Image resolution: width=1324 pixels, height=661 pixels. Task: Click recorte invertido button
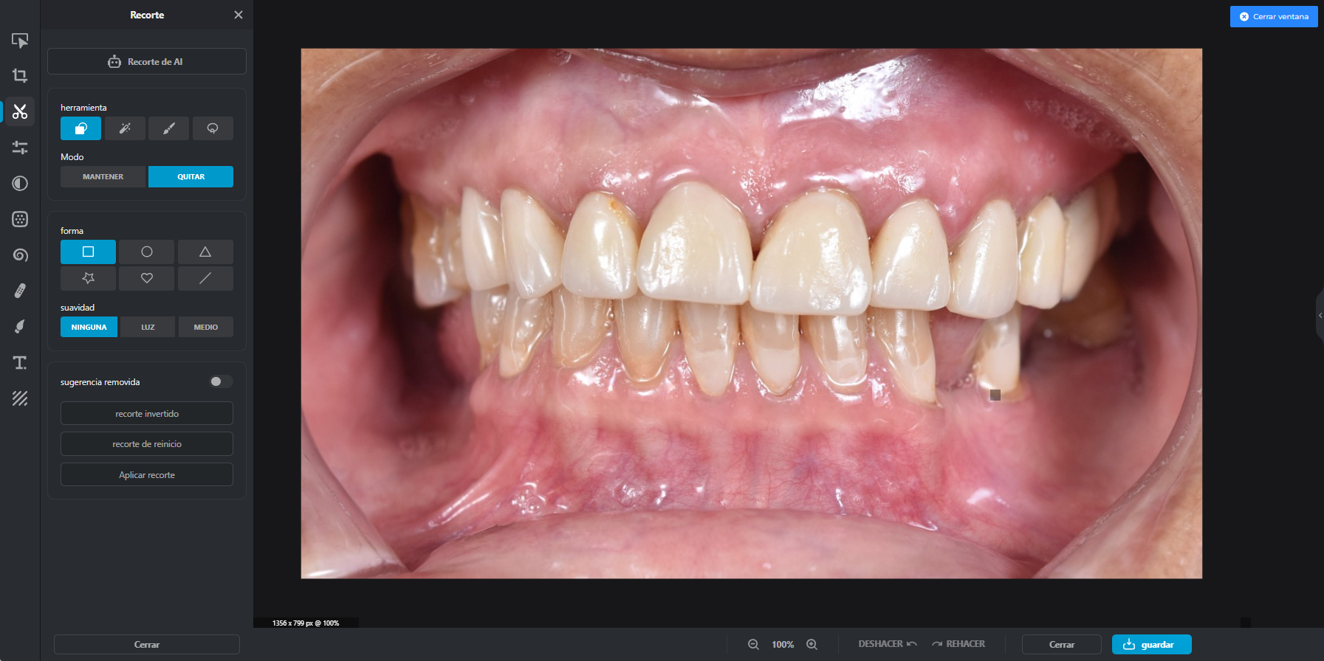pos(147,413)
